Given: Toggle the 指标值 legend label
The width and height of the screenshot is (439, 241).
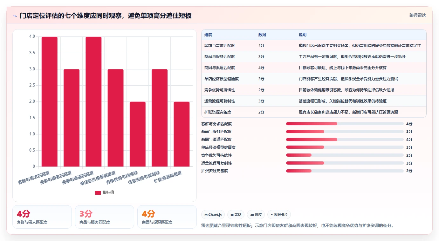Looking at the screenshot, I should coord(108,192).
